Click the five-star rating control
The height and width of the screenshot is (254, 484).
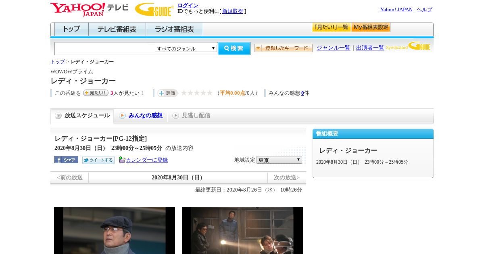tap(196, 93)
